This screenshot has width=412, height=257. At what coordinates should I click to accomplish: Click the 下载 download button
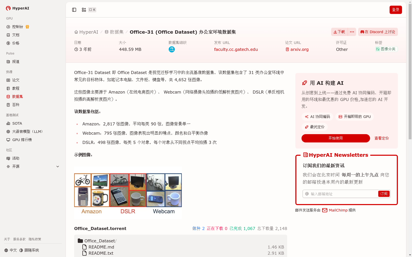click(339, 32)
